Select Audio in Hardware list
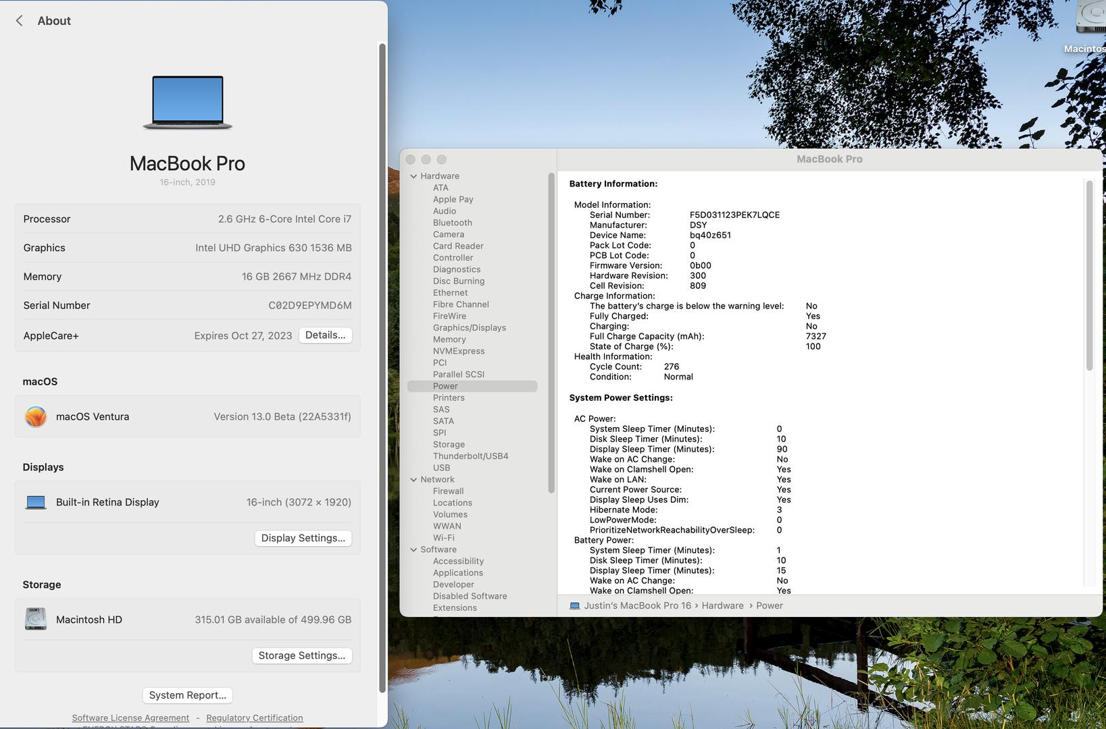Viewport: 1106px width, 729px height. click(x=445, y=211)
